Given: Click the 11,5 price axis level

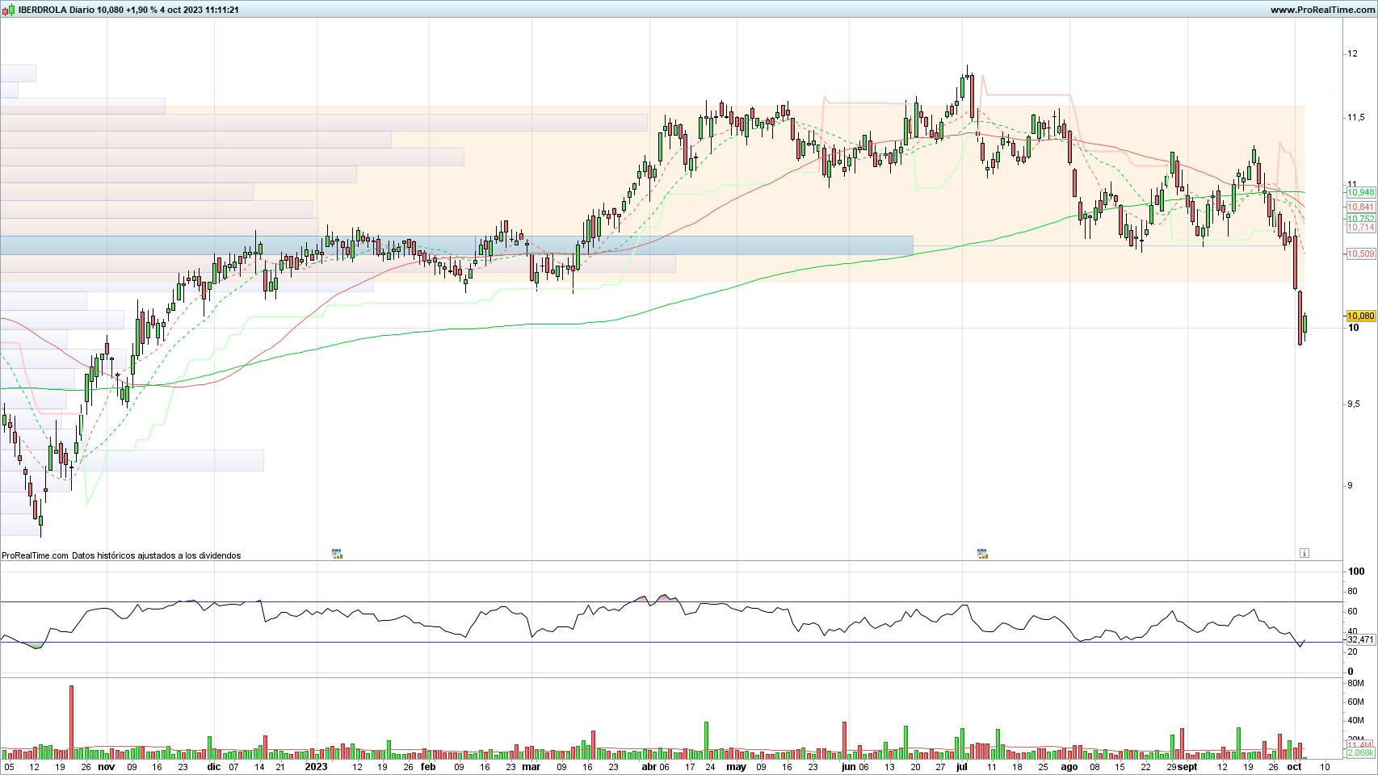Looking at the screenshot, I should tap(1356, 118).
